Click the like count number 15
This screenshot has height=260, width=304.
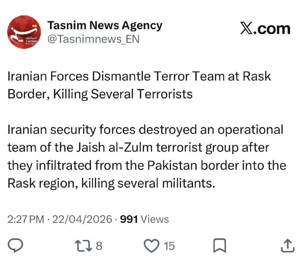coord(169,246)
